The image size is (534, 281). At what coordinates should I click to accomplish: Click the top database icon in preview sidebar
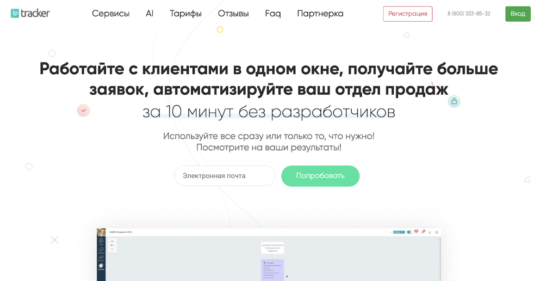point(101,241)
